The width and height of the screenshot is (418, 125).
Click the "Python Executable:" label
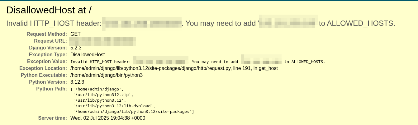click(x=44, y=75)
